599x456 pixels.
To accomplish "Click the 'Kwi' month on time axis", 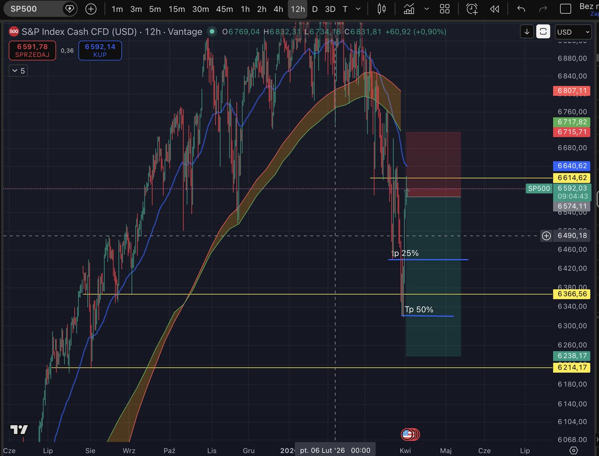I will 404,450.
